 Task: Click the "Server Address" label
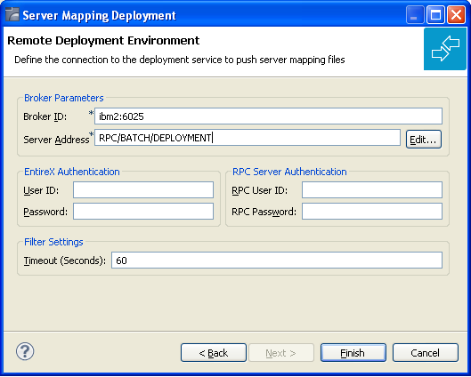56,140
